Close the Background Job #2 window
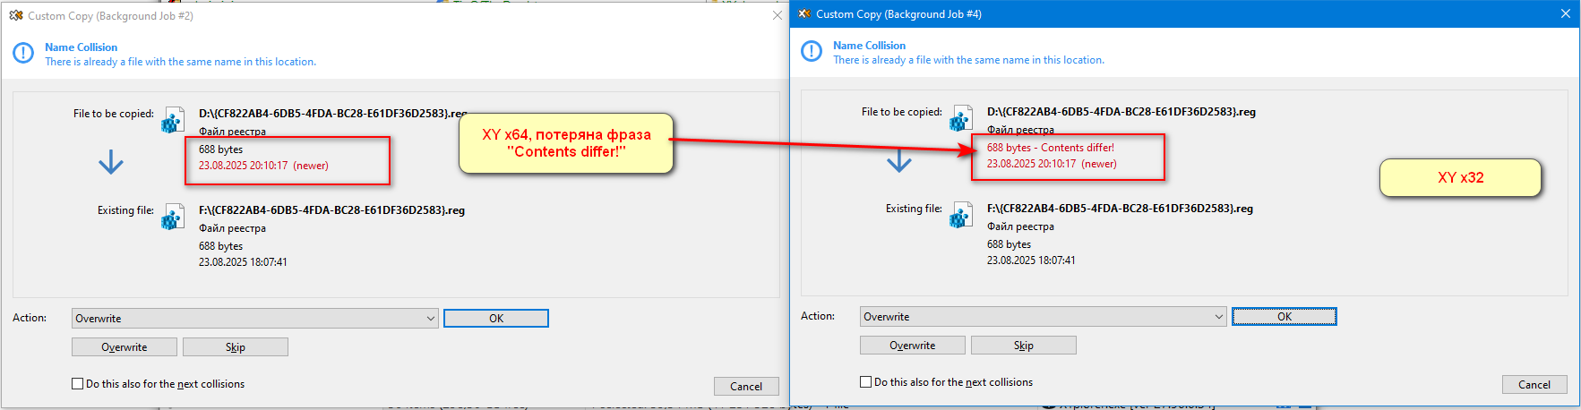The image size is (1581, 410). point(778,15)
